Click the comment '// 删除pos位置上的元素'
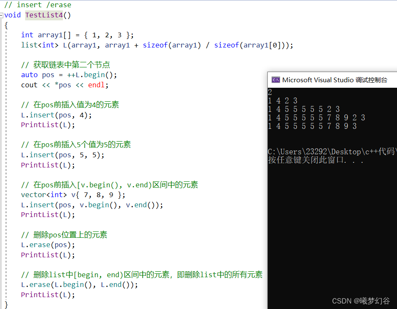The height and width of the screenshot is (309, 397). pyautogui.click(x=64, y=234)
